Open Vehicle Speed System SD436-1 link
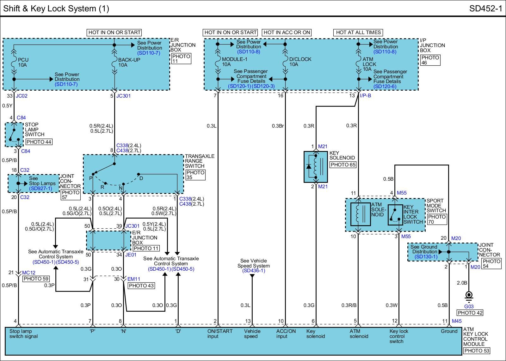Screen dimensions: 506x361 coord(253,271)
